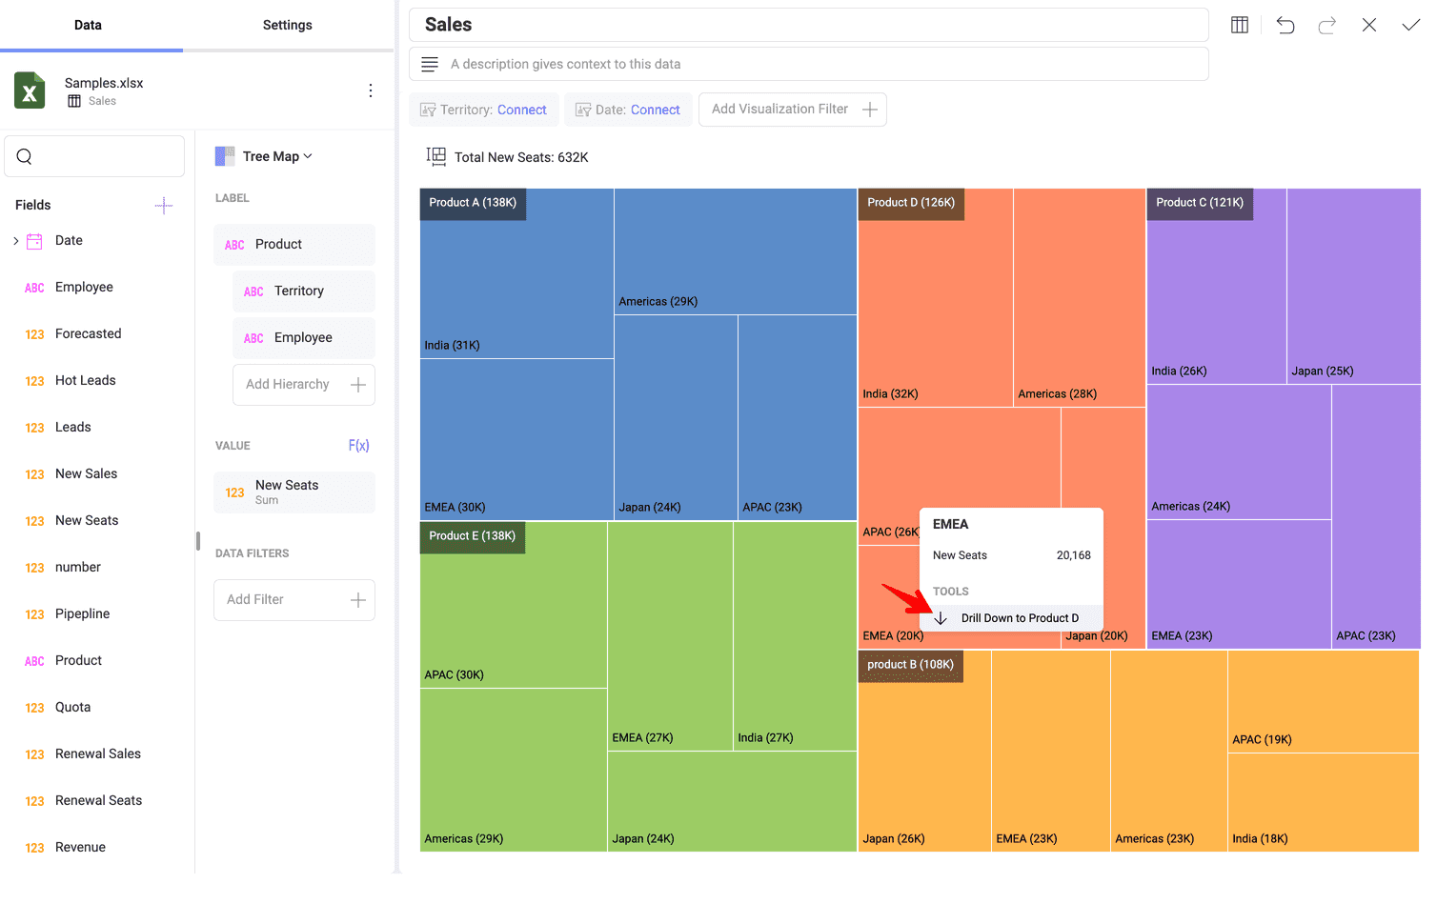
Task: Click the panel resize handle
Action: coord(198,541)
